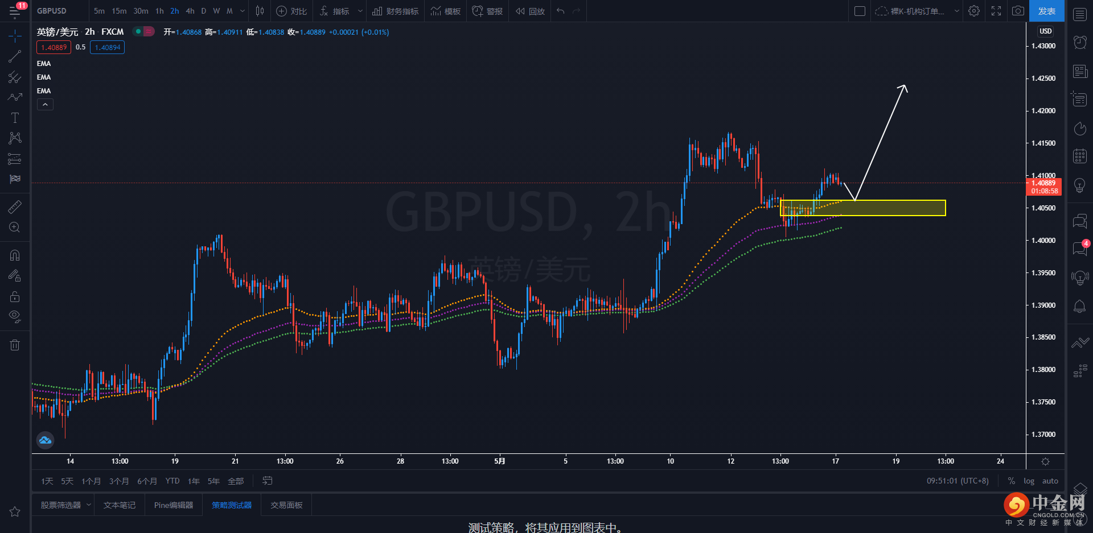Screen dimensions: 1093x533
Task: Toggle magnet mode for drawings
Action: tap(15, 255)
